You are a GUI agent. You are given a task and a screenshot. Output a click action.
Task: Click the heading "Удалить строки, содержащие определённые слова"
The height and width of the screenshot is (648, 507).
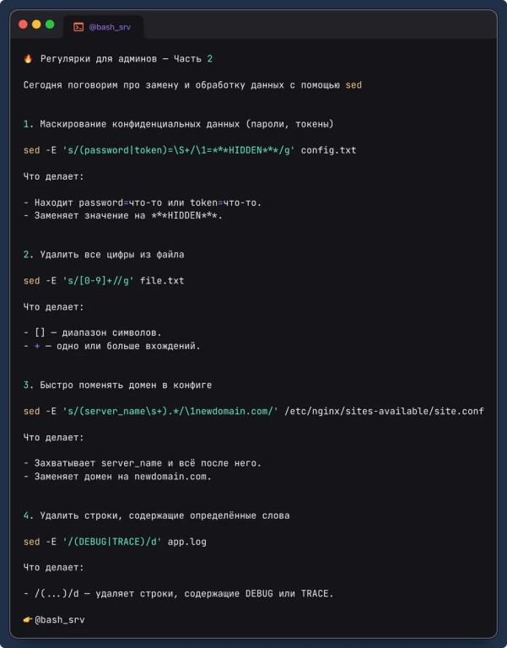[165, 515]
